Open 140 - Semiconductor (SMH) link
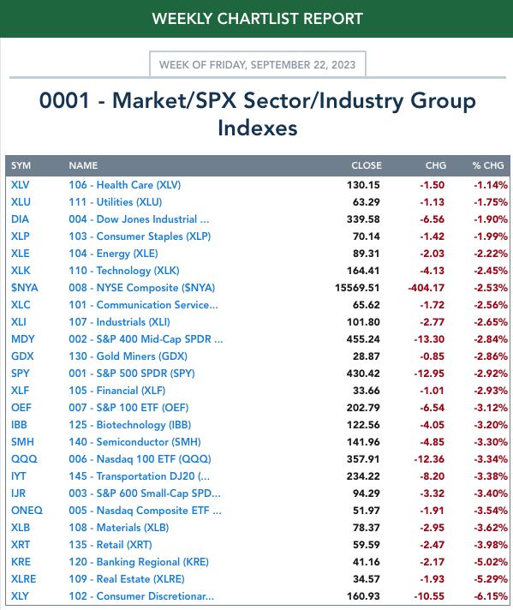This screenshot has height=610, width=513. click(x=135, y=441)
